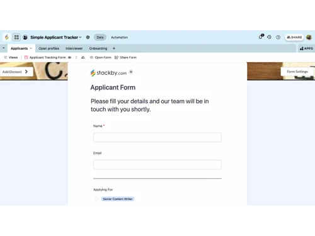
Task: Switch to the Automation tab
Action: [119, 37]
